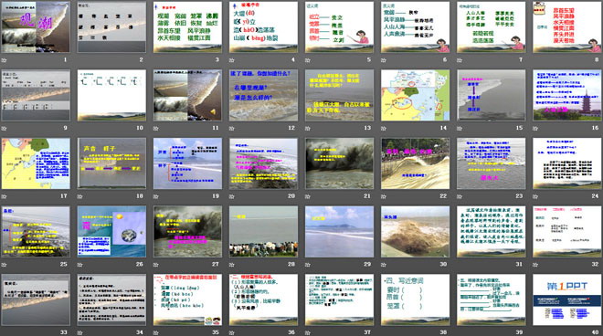603x336 pixels.
Task: Click the animation star icon under slide 11
Action: [x=155, y=129]
